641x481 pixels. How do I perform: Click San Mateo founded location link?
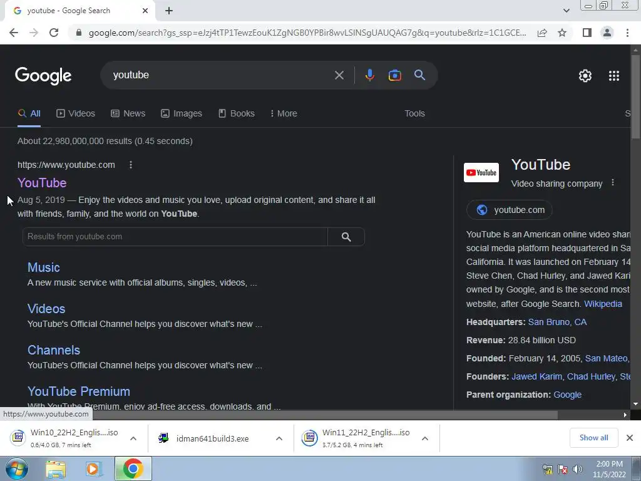pos(607,358)
